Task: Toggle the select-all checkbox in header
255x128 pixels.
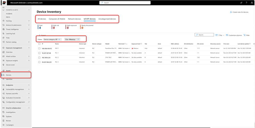Action: coord(39,44)
